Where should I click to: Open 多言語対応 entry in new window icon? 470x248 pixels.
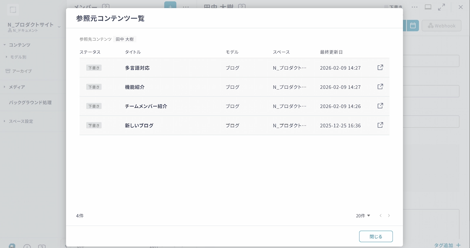pyautogui.click(x=380, y=68)
